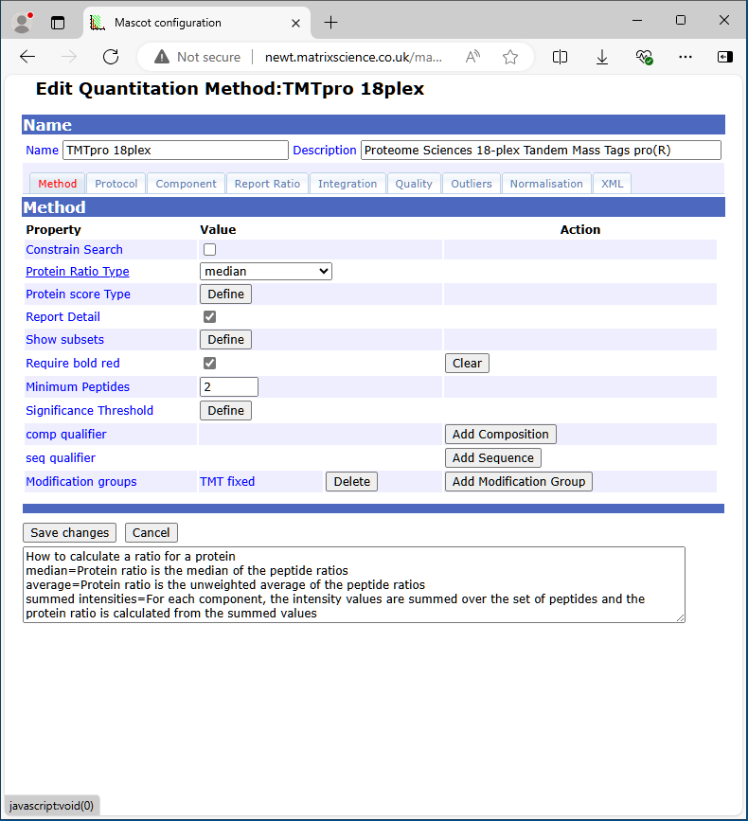Screen dimensions: 748x821
Task: Open the browser settings and more menu
Action: pos(686,57)
